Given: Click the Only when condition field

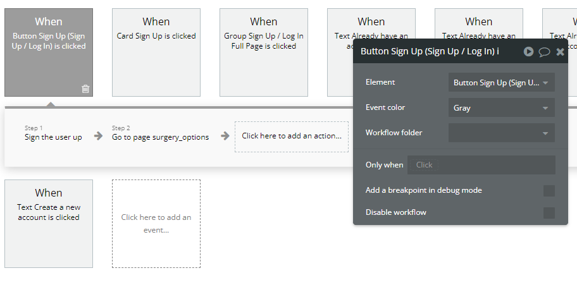Looking at the screenshot, I should [481, 165].
